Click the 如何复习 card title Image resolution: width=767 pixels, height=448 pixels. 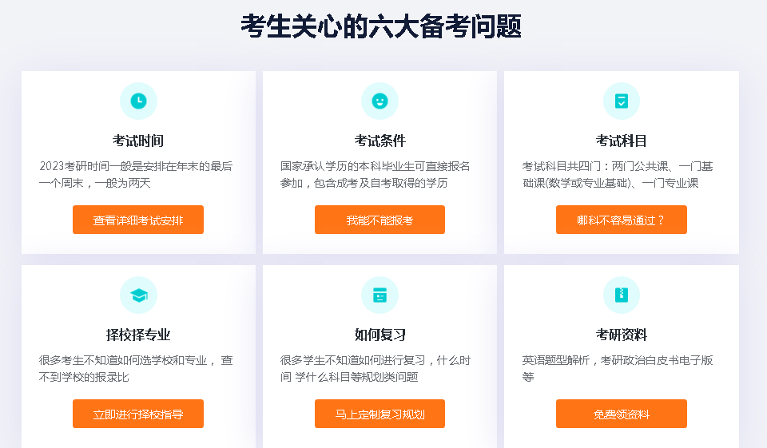click(380, 335)
